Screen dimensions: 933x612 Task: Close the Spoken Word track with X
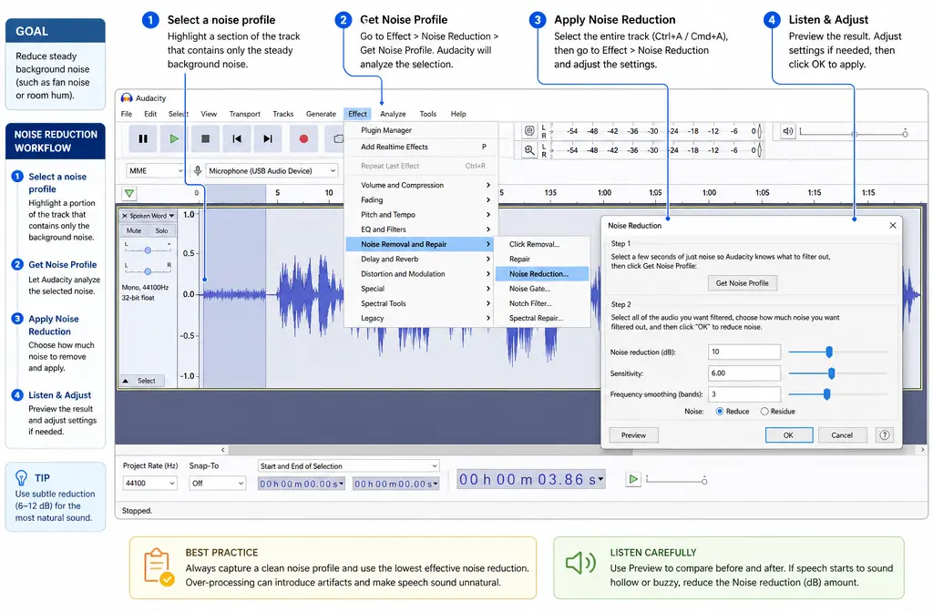124,216
